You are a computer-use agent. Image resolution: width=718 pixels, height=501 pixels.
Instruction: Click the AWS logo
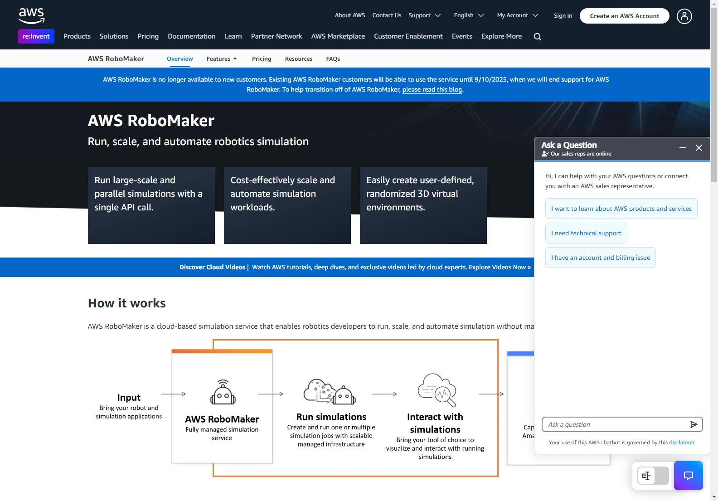31,16
